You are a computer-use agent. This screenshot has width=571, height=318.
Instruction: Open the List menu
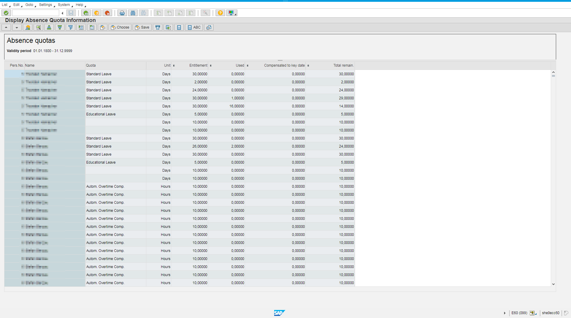tap(4, 5)
